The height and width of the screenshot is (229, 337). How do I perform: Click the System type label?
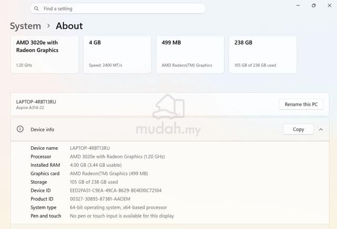(43, 207)
